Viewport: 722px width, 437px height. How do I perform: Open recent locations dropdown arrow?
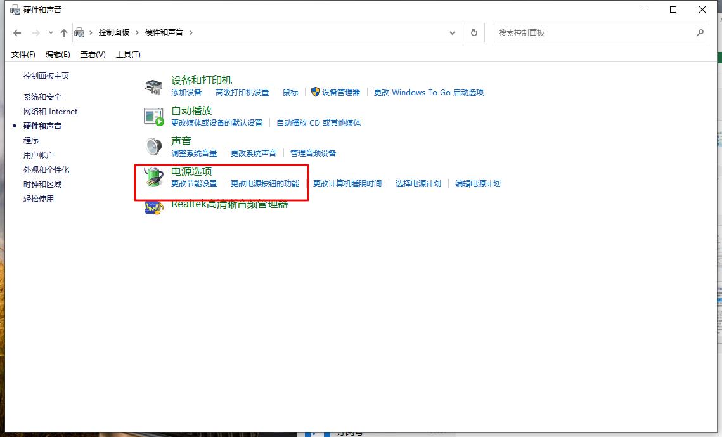tap(51, 33)
